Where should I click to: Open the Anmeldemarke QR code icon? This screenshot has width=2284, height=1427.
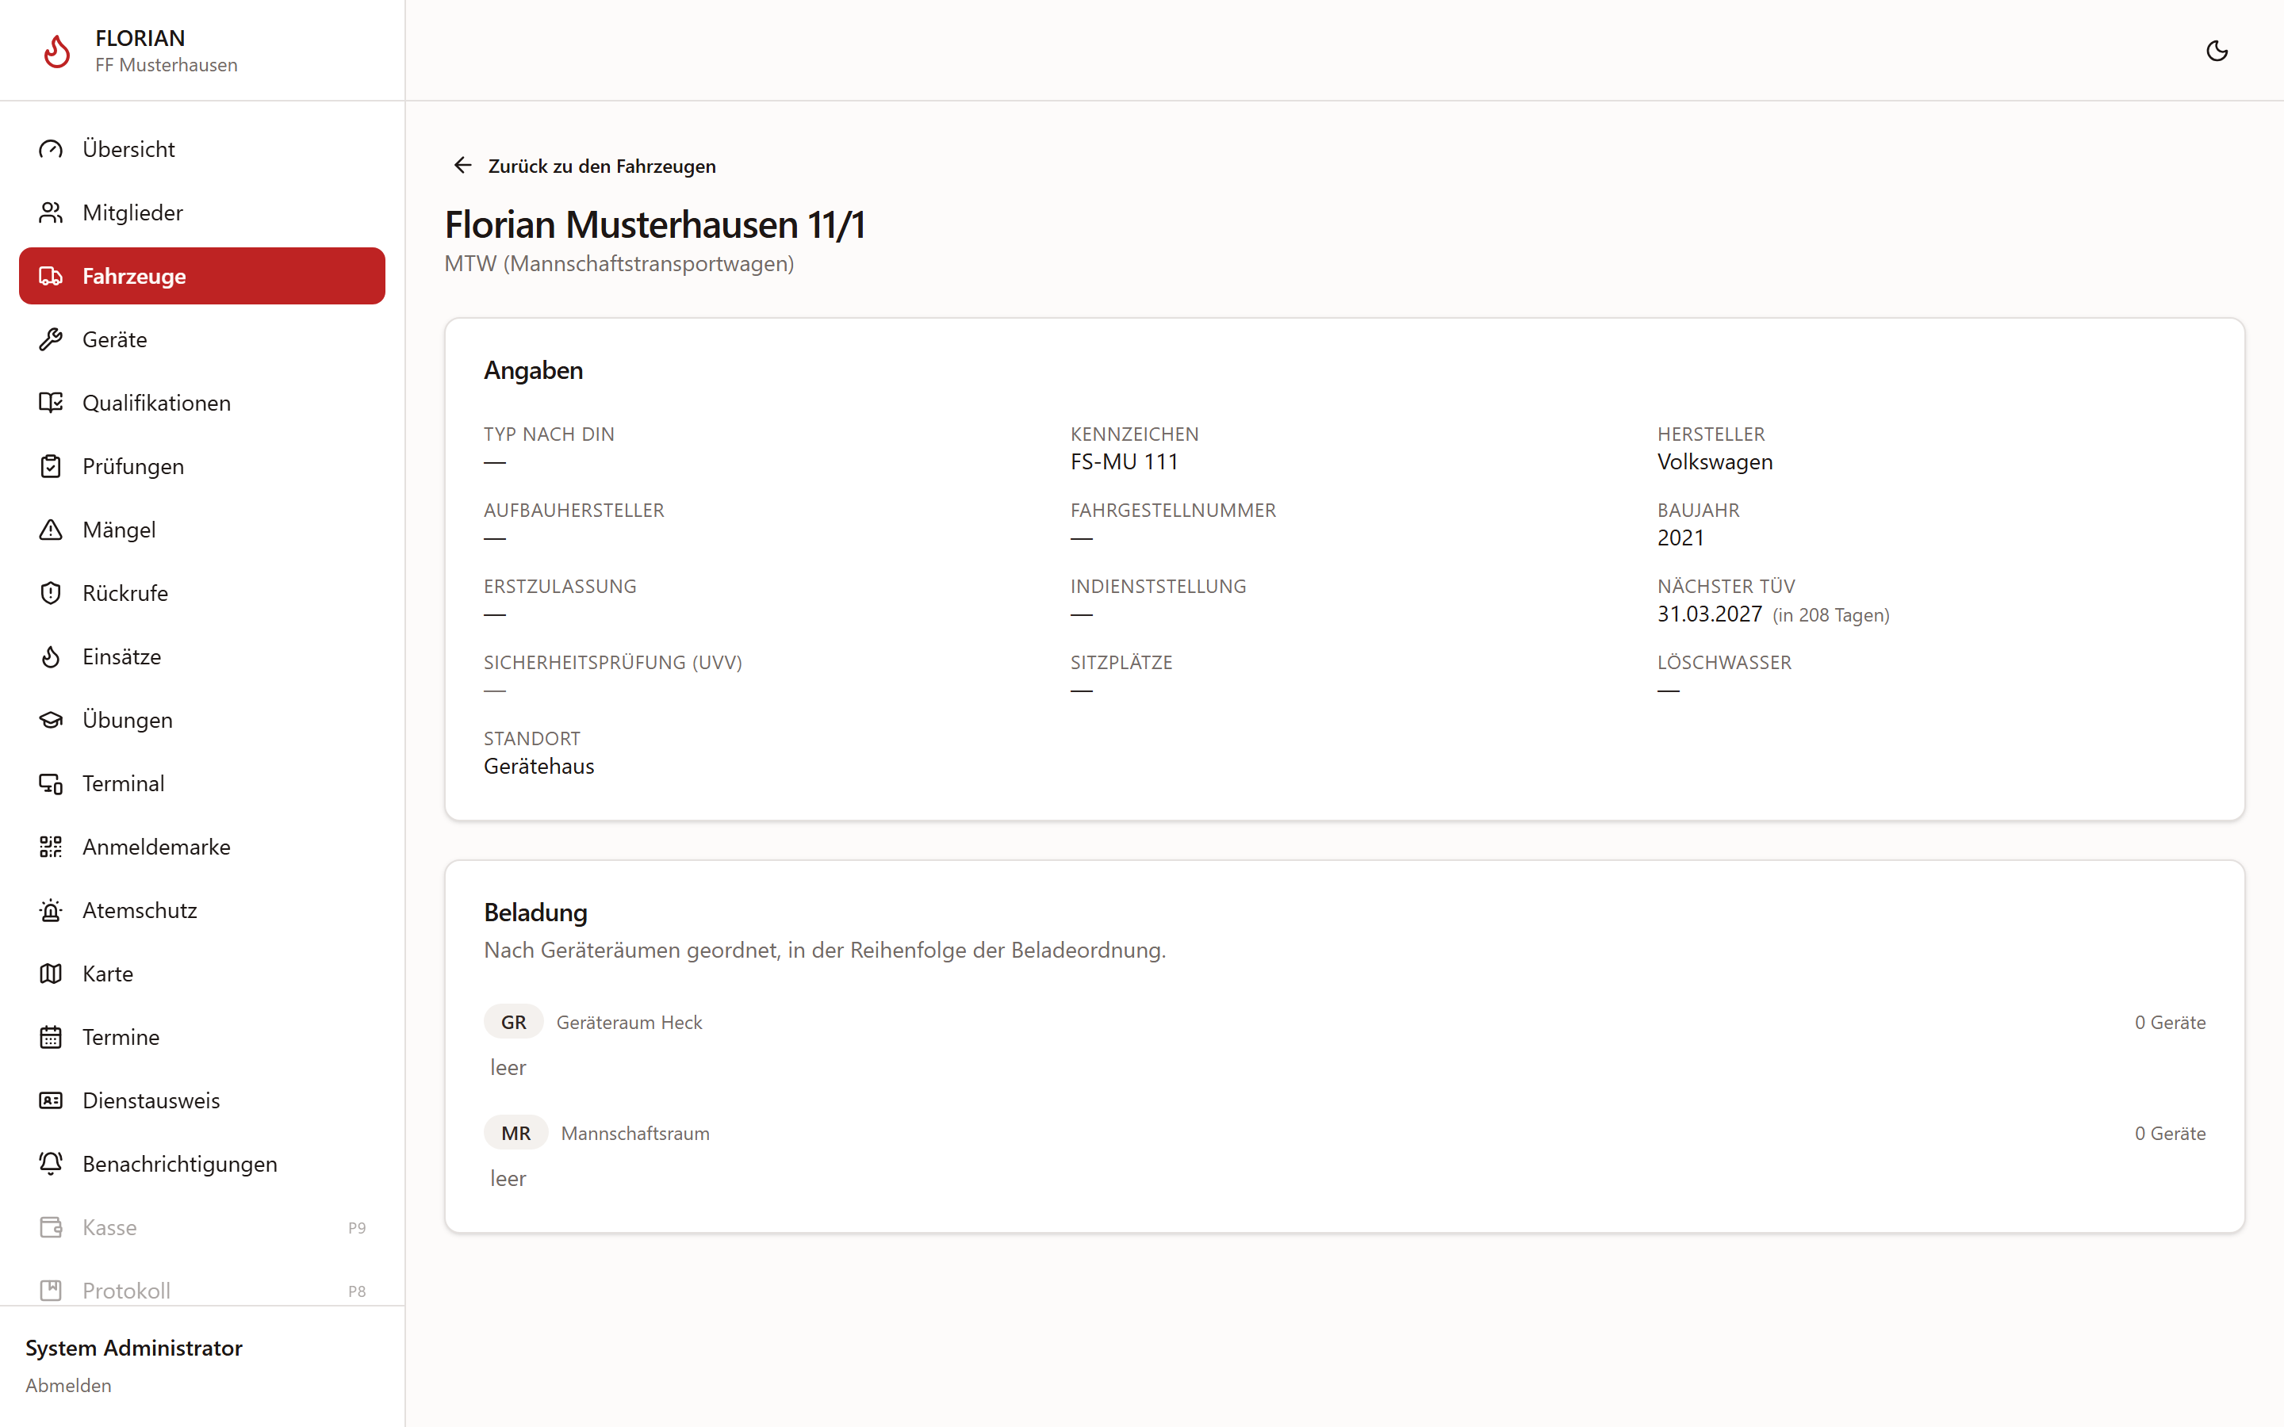pos(51,847)
